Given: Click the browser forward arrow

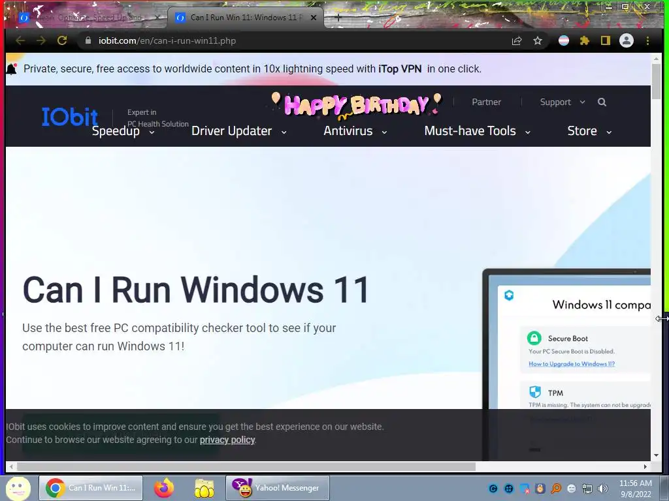Looking at the screenshot, I should pos(41,40).
